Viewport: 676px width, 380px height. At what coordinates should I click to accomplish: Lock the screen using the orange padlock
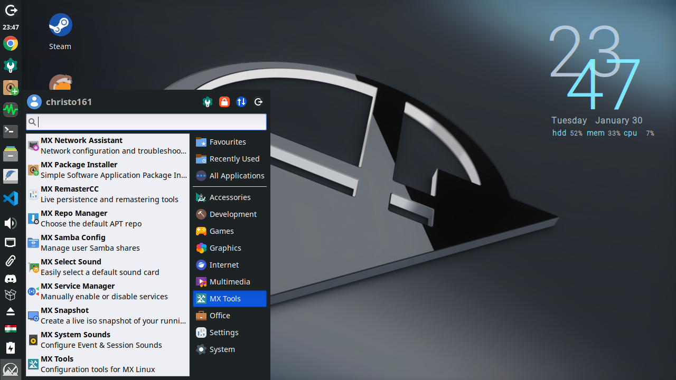pos(224,102)
